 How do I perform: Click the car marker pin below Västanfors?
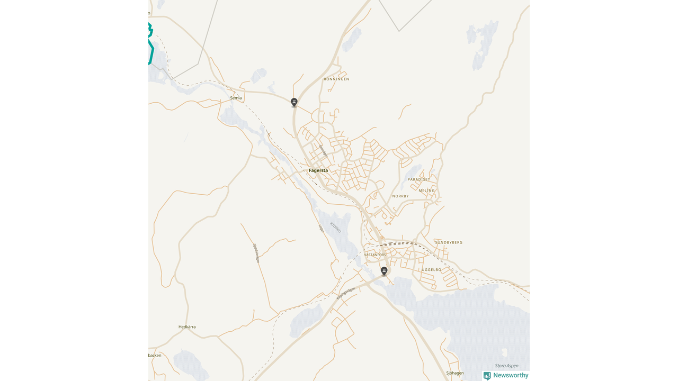(x=384, y=271)
